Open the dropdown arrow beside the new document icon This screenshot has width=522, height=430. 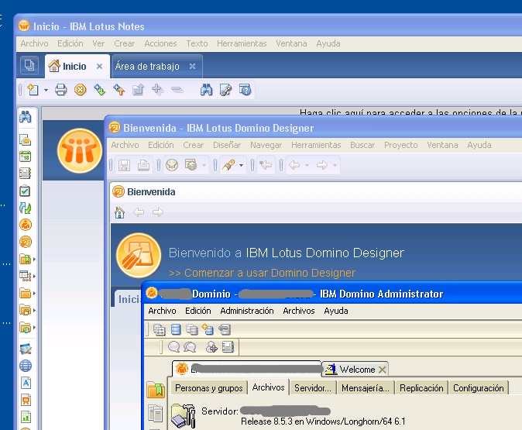click(x=46, y=90)
